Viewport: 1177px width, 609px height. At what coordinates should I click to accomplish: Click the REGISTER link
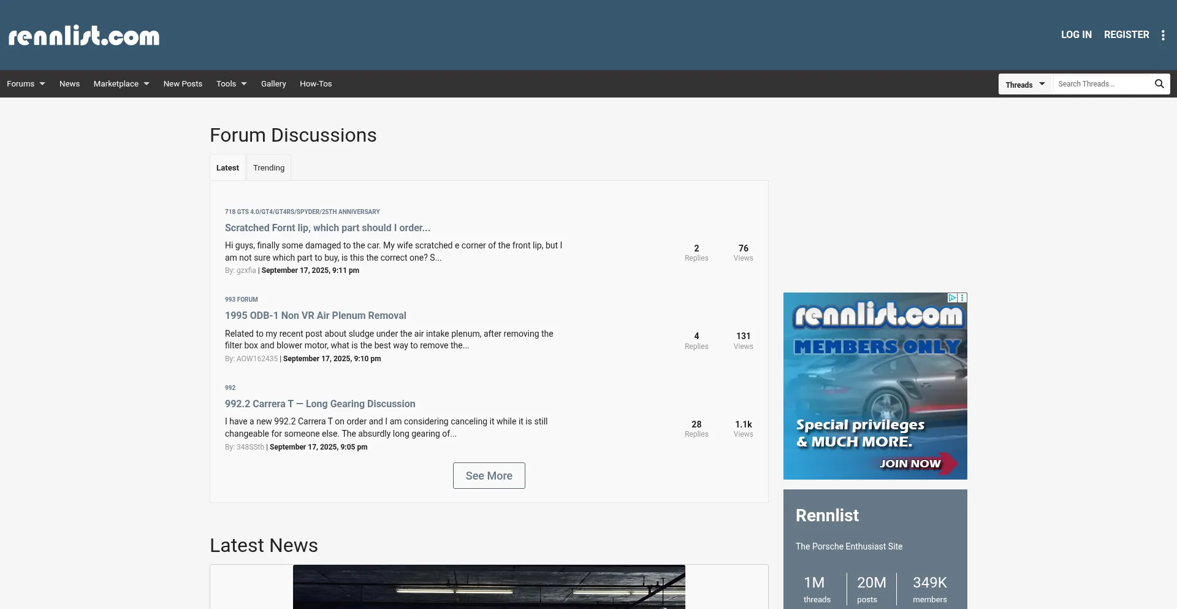click(x=1126, y=35)
